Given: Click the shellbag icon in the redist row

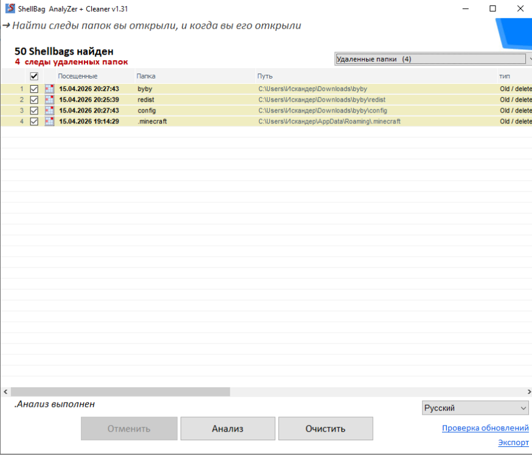Looking at the screenshot, I should click(49, 100).
